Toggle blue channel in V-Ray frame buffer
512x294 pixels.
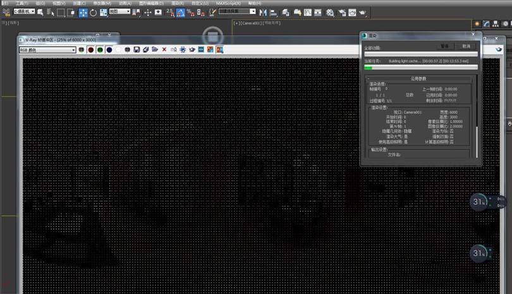pyautogui.click(x=109, y=50)
